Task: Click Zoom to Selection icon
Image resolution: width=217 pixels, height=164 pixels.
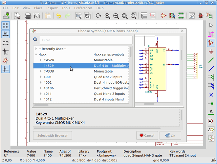Action: (x=134, y=15)
